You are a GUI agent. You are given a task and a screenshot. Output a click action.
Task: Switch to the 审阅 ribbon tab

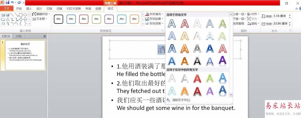click(x=88, y=9)
